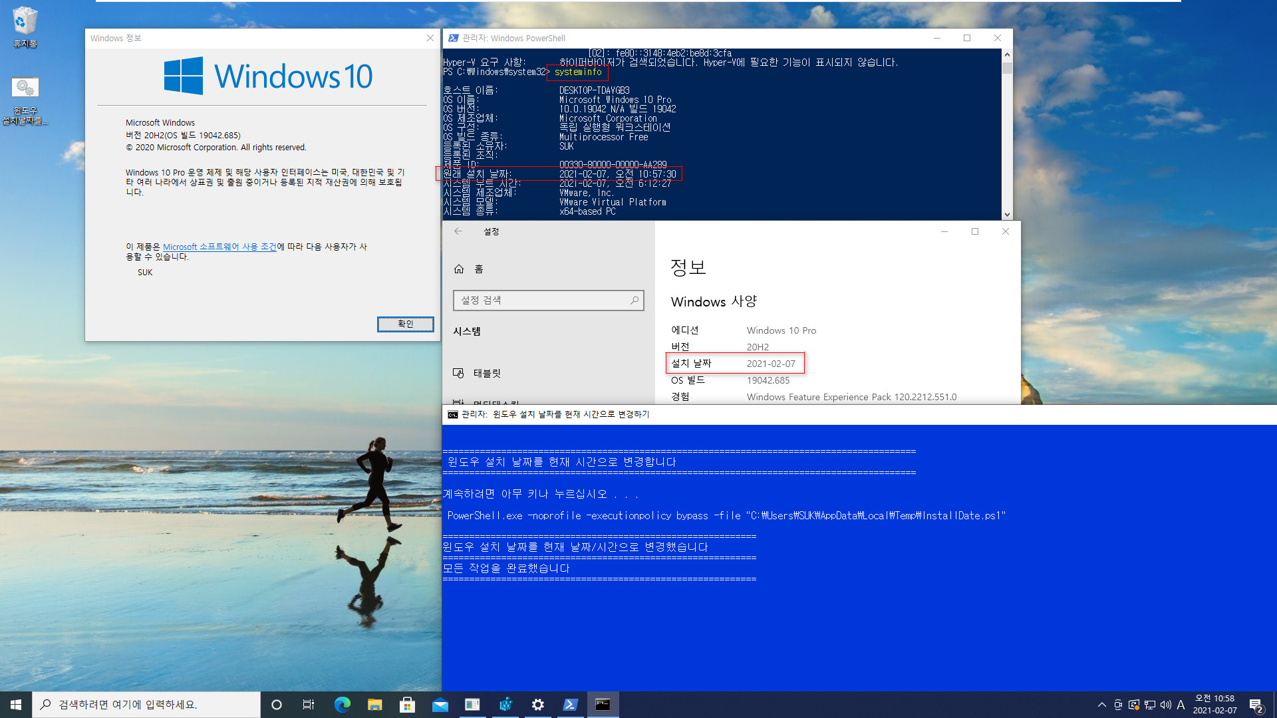
Task: Close the Windows 정보 dialog
Action: click(430, 38)
